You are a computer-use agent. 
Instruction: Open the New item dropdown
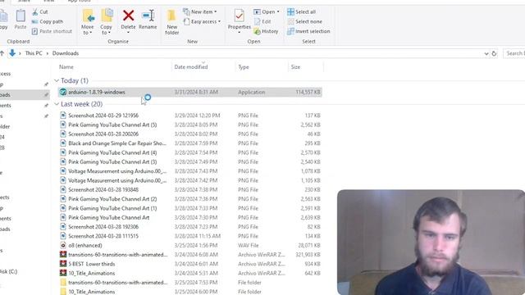[x=200, y=11]
